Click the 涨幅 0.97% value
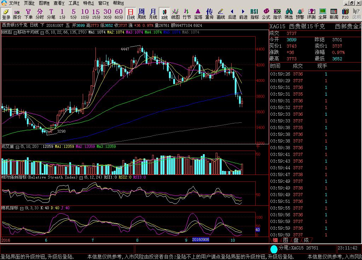362x260 pixels. coord(338,52)
